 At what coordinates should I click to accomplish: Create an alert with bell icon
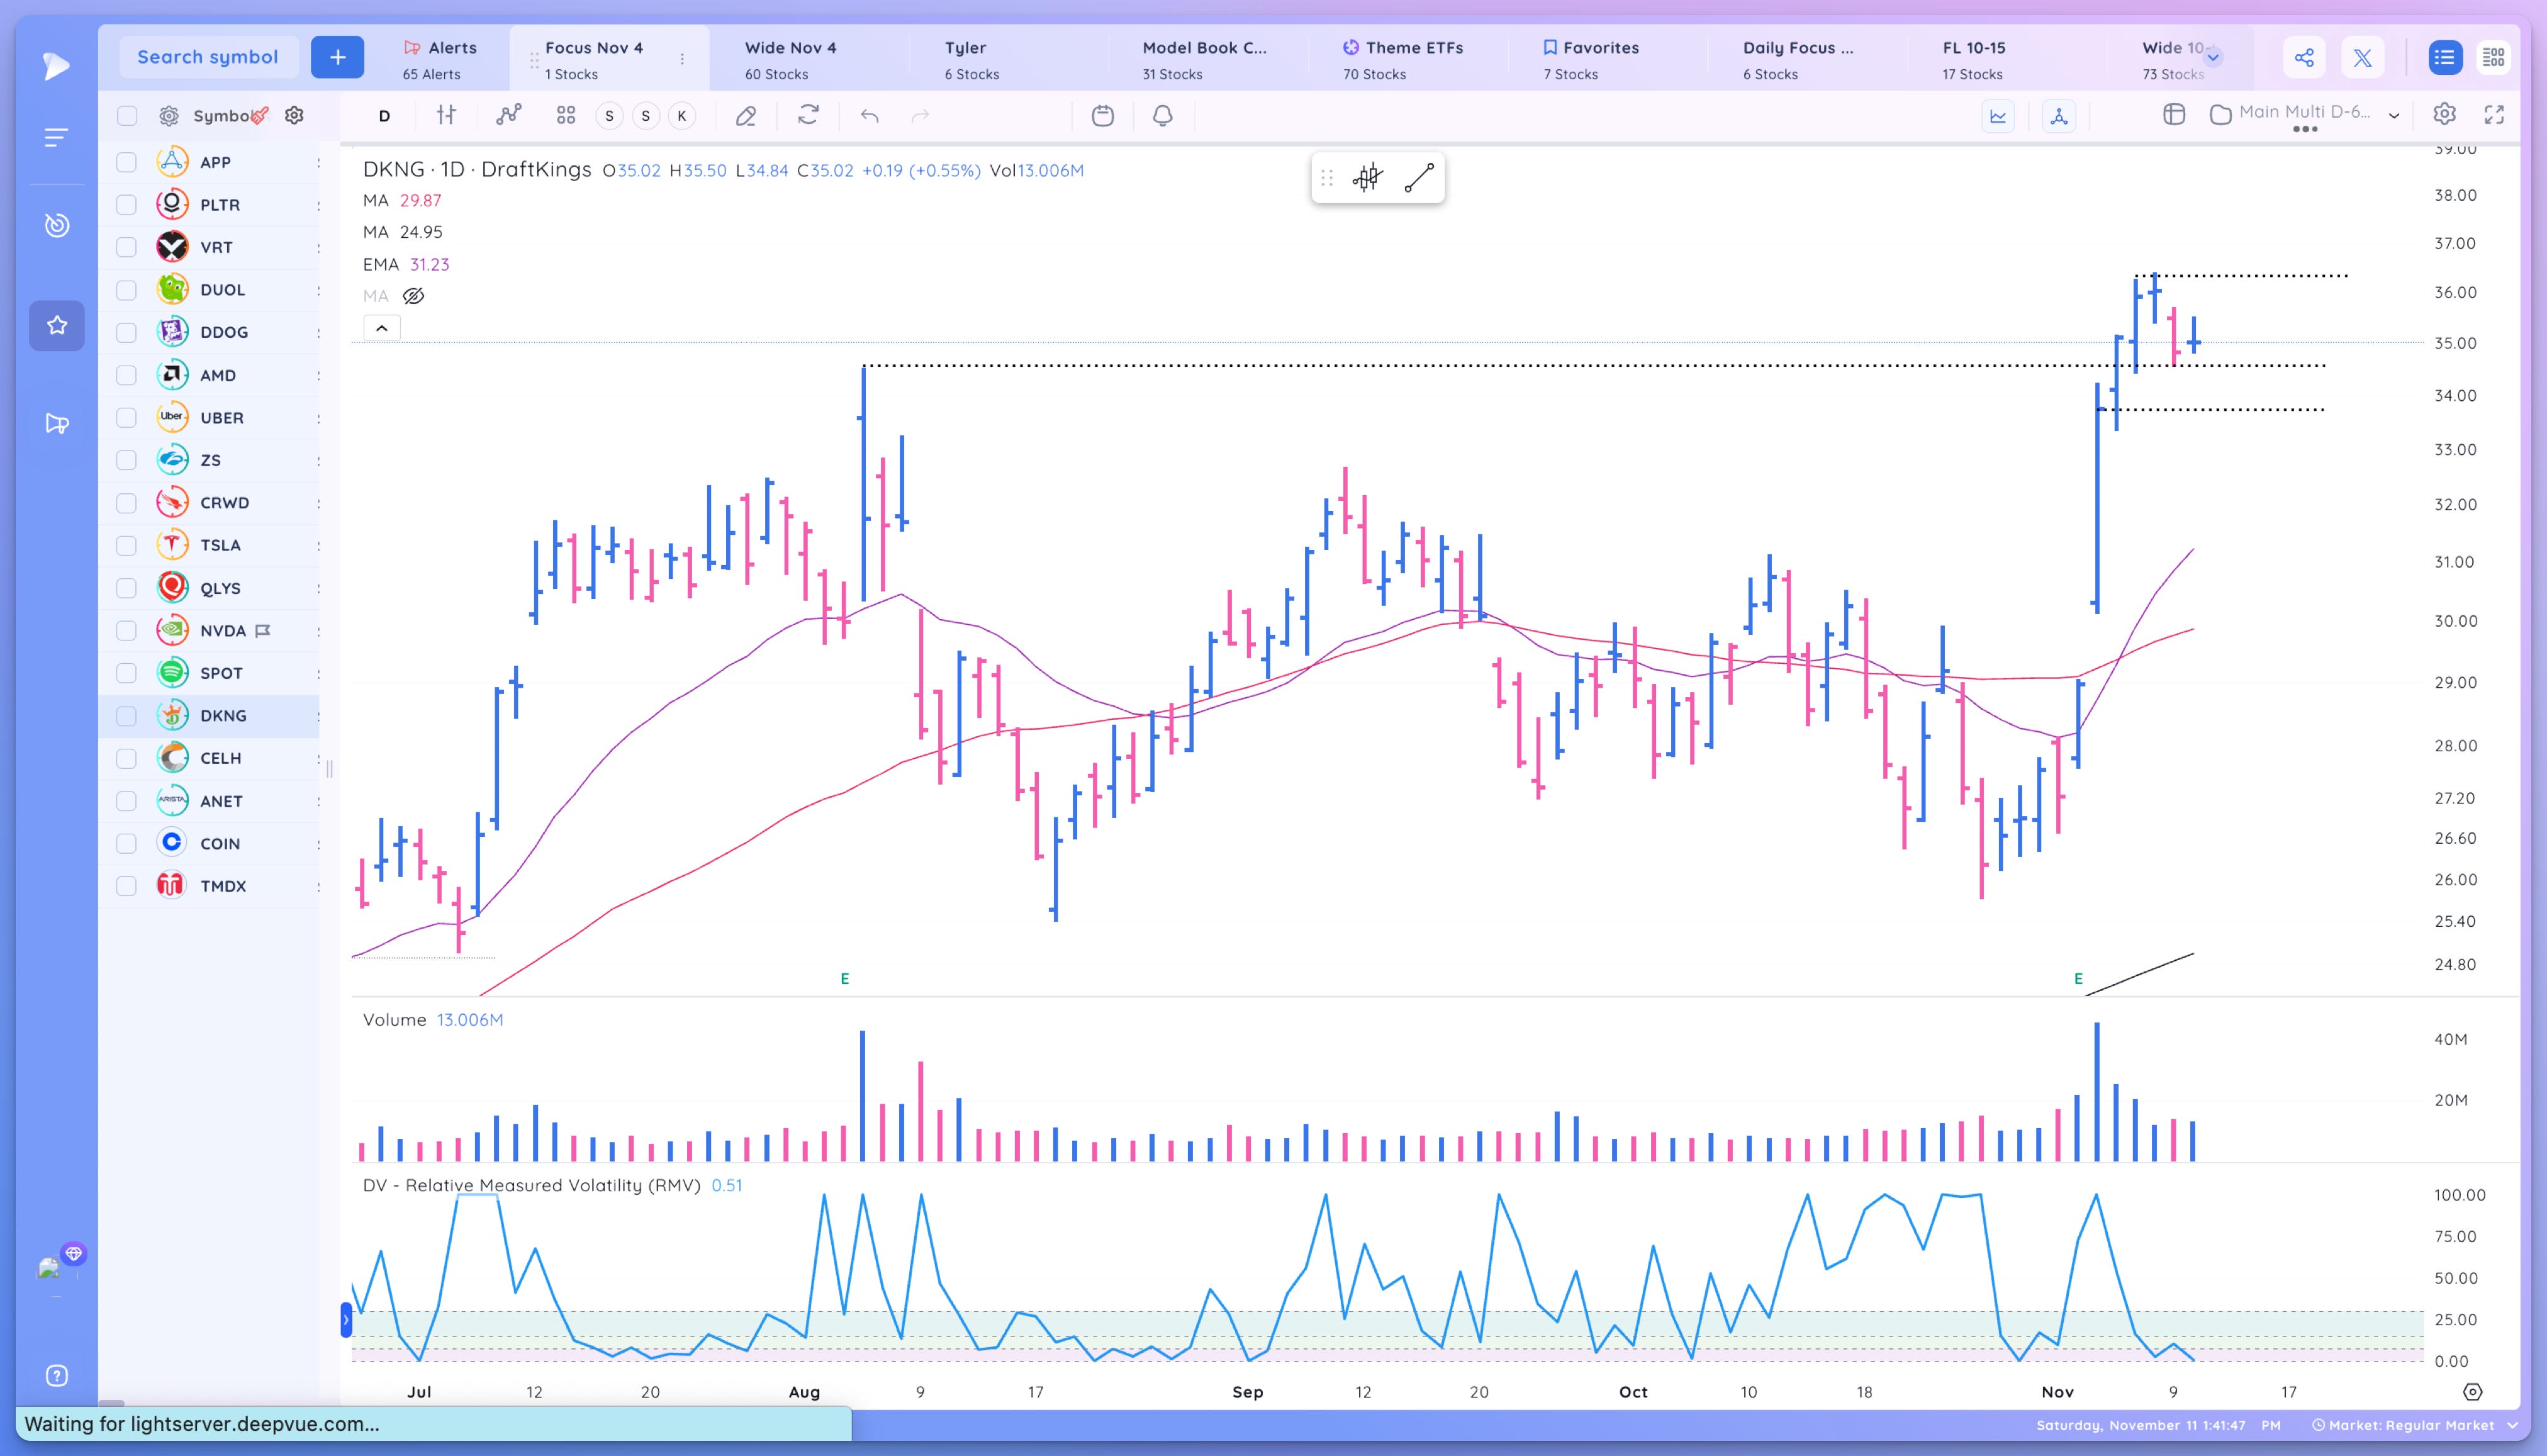[1162, 116]
